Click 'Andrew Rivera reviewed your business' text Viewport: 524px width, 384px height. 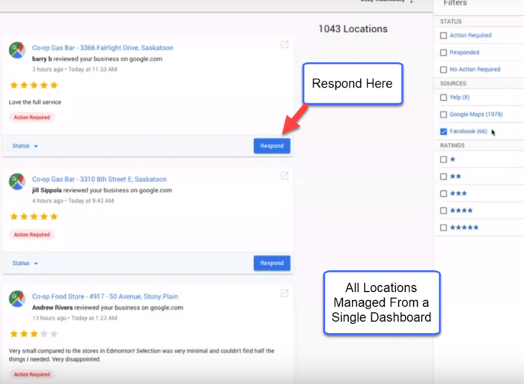108,308
